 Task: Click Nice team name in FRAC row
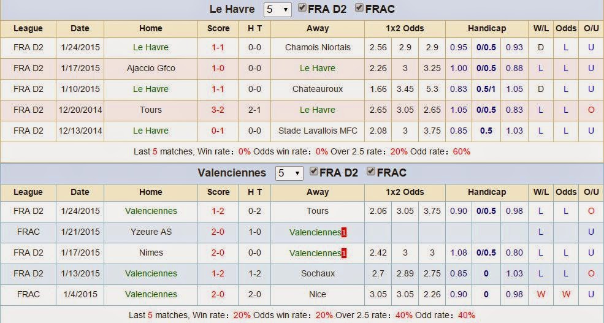point(318,294)
